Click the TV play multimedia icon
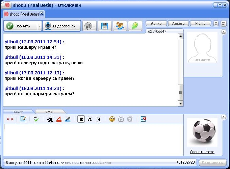This screenshot has width=230, height=169. [121, 119]
